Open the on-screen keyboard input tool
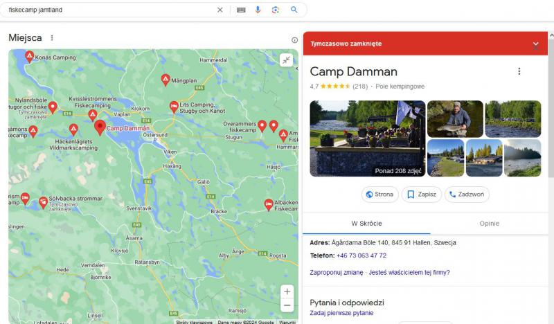Viewport: 554px width, 324px height. click(x=241, y=10)
